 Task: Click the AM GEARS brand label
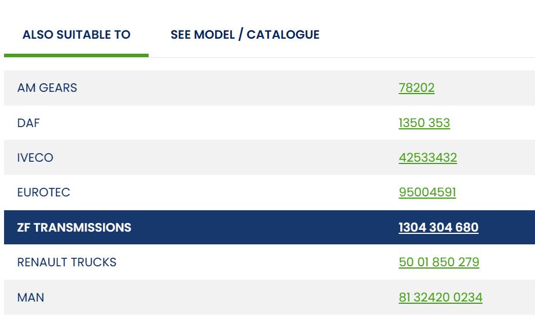click(47, 88)
